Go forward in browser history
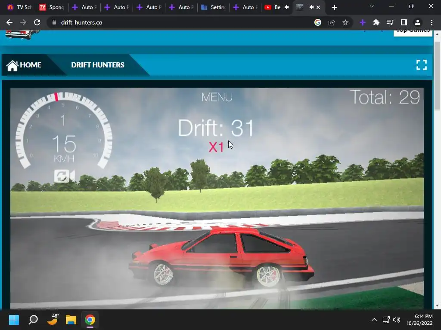The height and width of the screenshot is (330, 441). coord(23,22)
